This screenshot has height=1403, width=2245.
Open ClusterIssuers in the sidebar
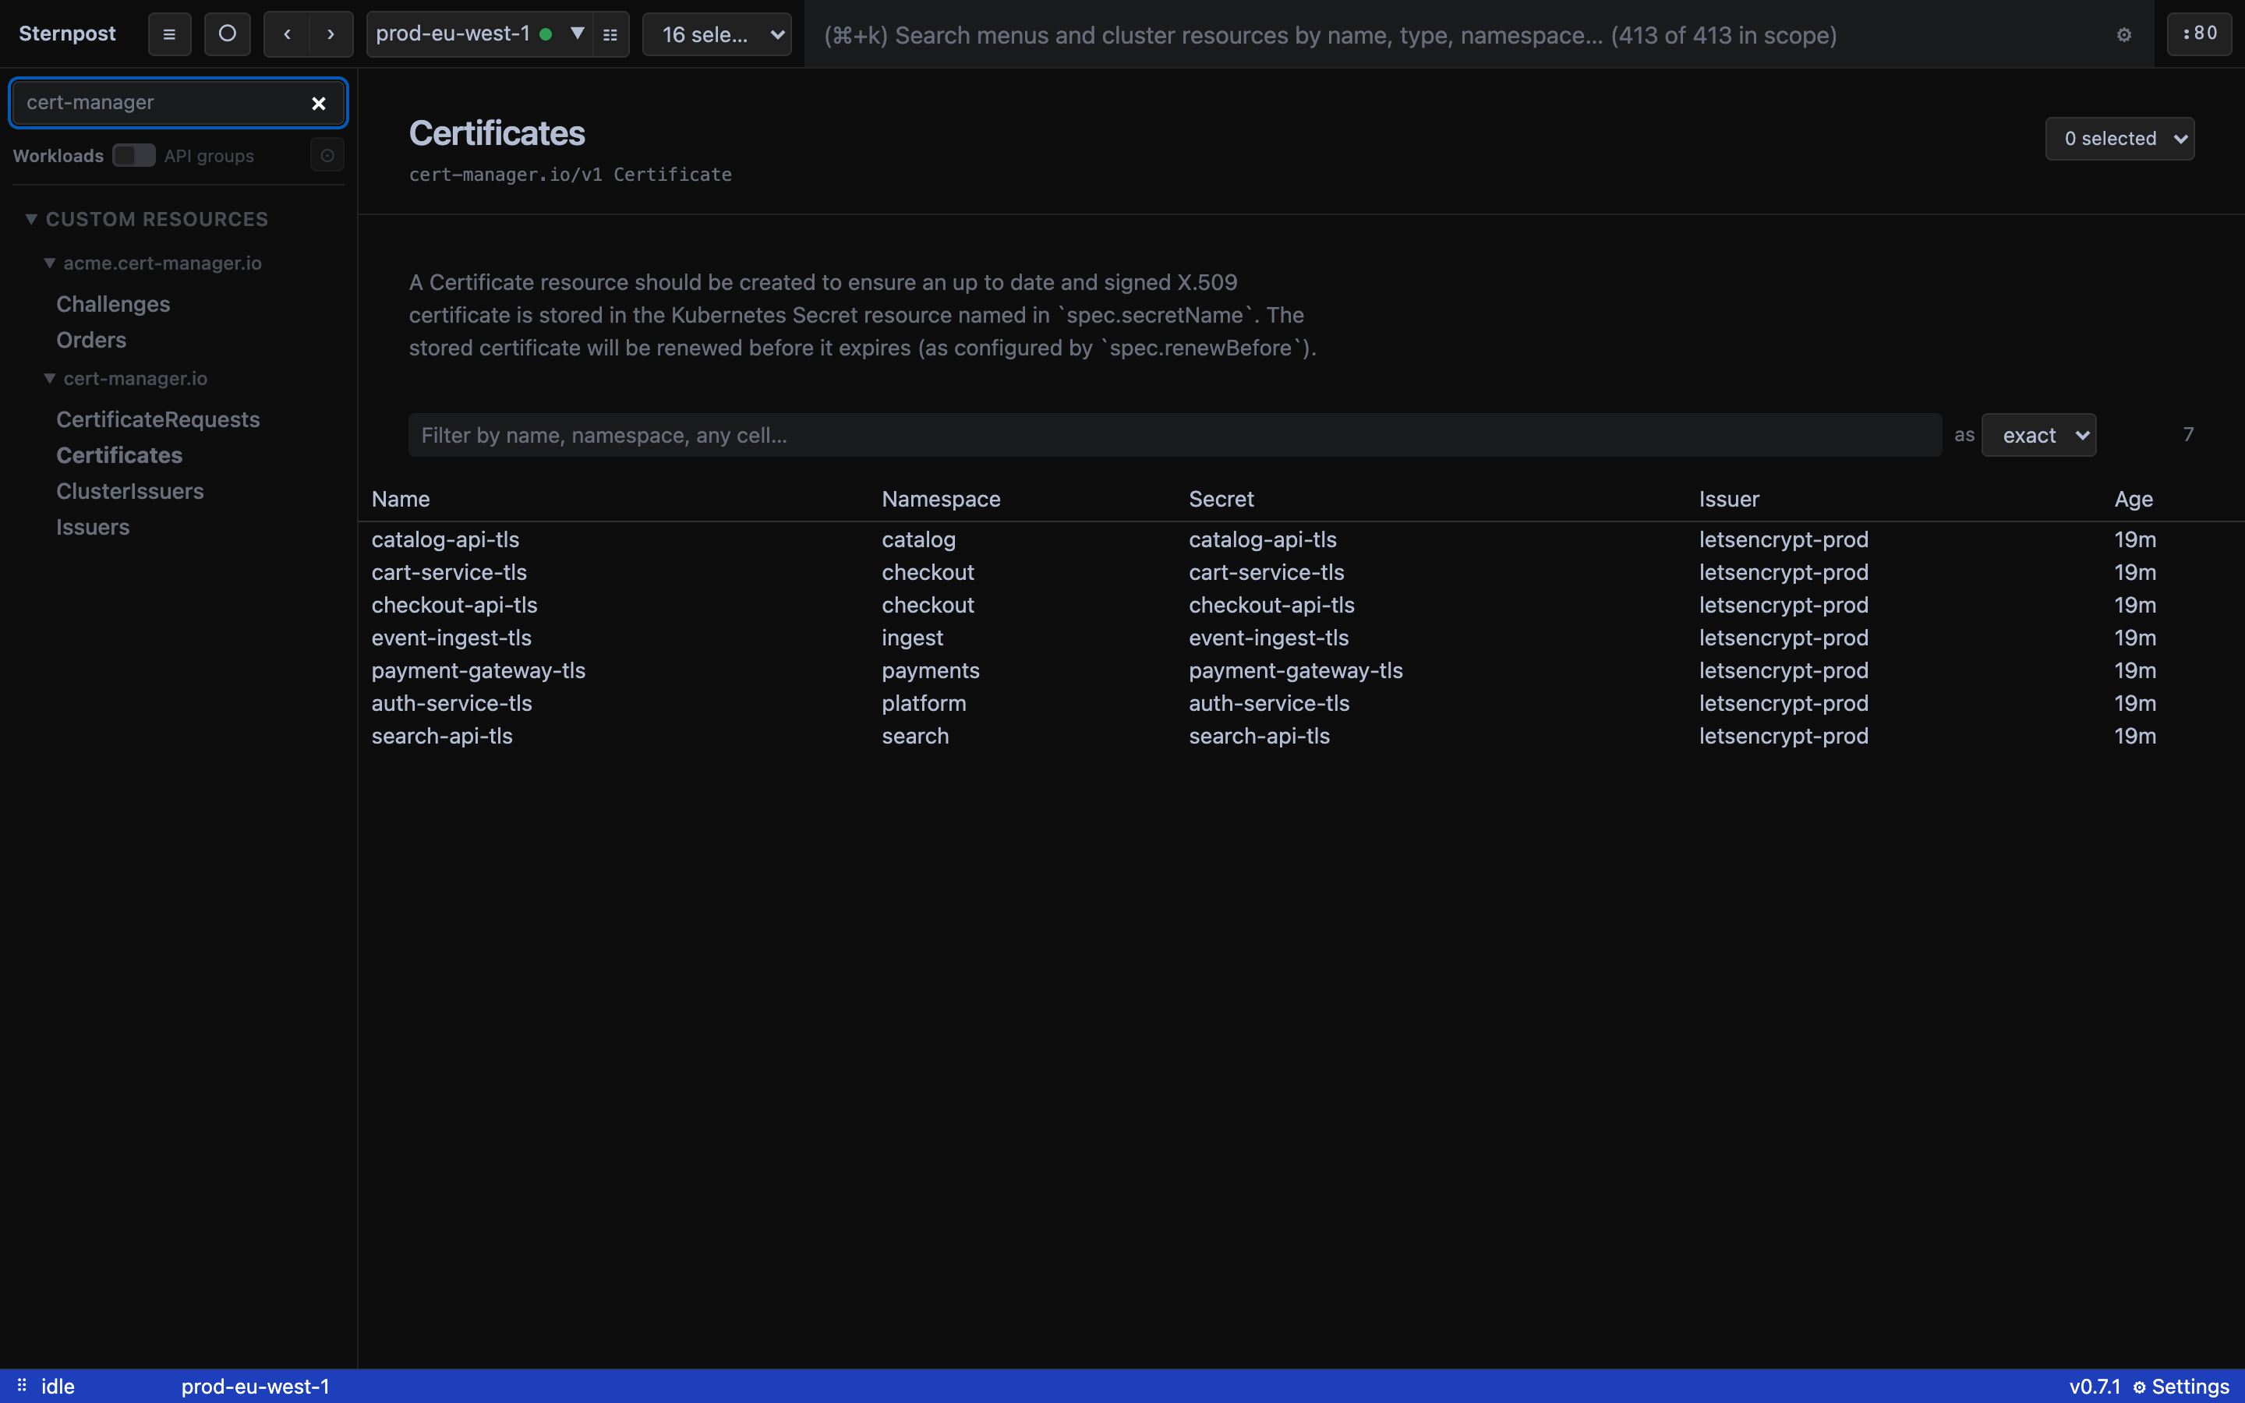pyautogui.click(x=130, y=492)
